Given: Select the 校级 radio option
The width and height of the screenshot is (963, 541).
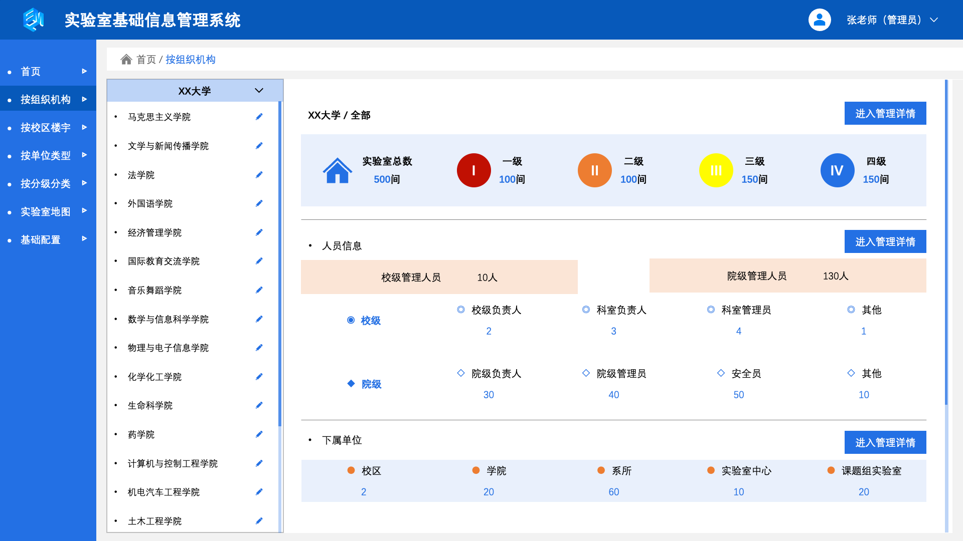Looking at the screenshot, I should (351, 320).
